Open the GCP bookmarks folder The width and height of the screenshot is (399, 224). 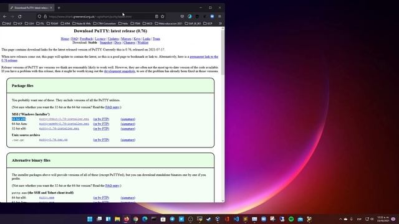pyautogui.click(x=208, y=24)
